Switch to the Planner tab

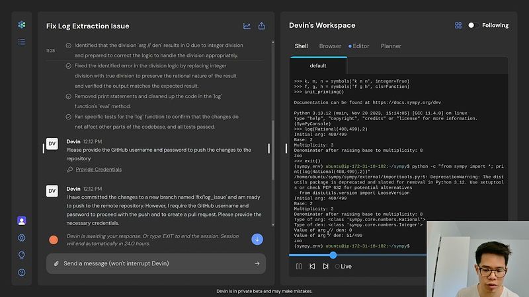coord(391,46)
